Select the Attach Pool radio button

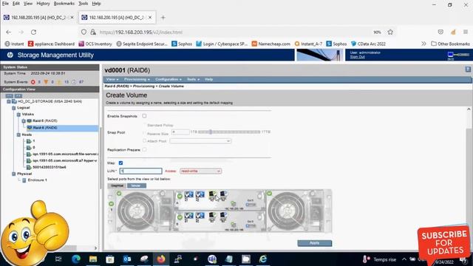pyautogui.click(x=145, y=140)
